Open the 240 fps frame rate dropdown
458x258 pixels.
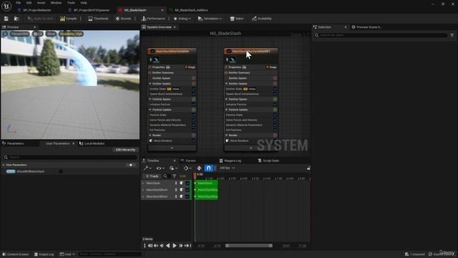pyautogui.click(x=227, y=168)
